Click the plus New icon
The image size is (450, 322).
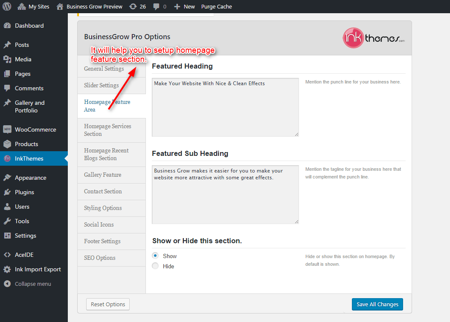(177, 6)
